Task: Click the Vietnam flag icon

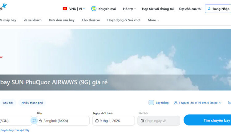Action: pos(65,9)
